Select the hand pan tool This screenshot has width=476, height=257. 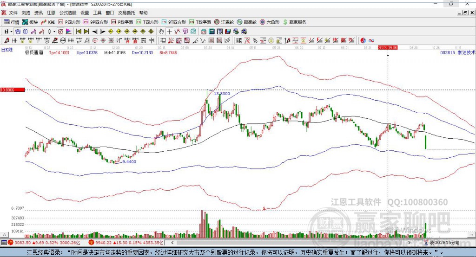[x=161, y=32]
